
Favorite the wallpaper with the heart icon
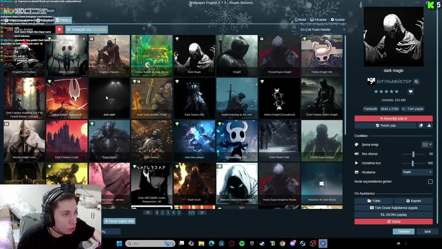coord(411,92)
